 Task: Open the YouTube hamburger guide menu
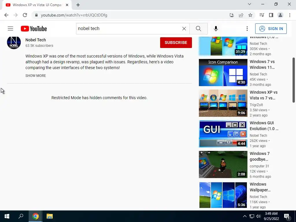10,29
